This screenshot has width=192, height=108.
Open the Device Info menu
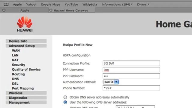(x=26, y=41)
